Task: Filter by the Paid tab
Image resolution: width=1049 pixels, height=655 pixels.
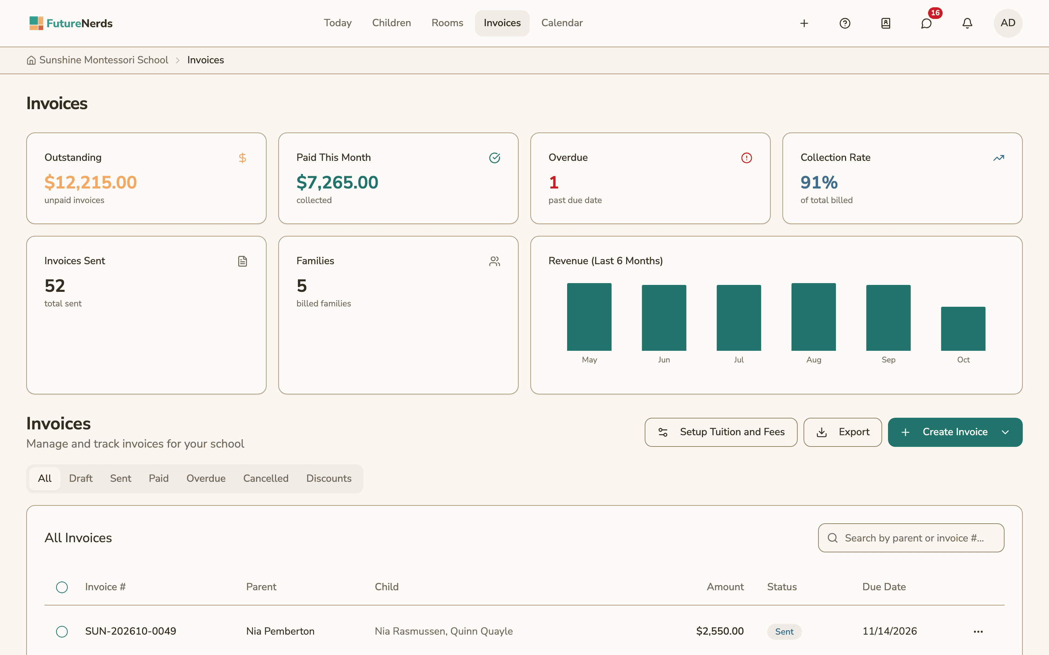Action: coord(159,478)
